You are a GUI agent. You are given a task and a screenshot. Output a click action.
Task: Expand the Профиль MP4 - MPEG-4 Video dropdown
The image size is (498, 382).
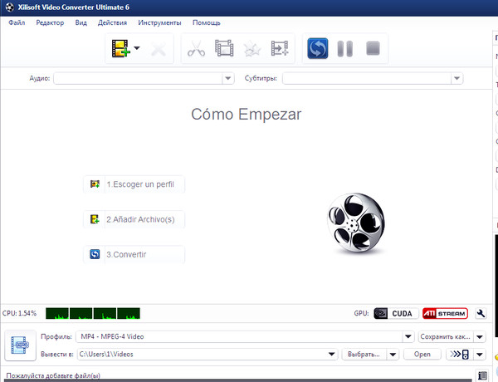408,336
